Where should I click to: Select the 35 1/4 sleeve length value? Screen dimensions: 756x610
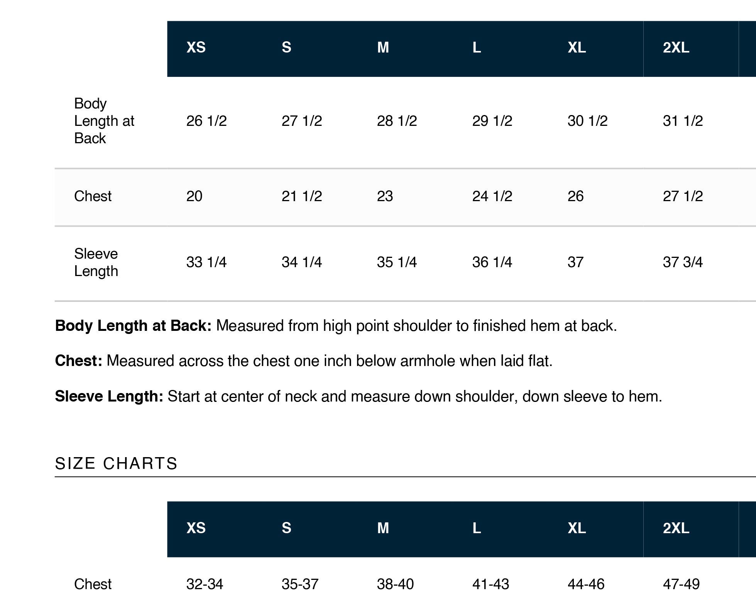click(x=397, y=262)
